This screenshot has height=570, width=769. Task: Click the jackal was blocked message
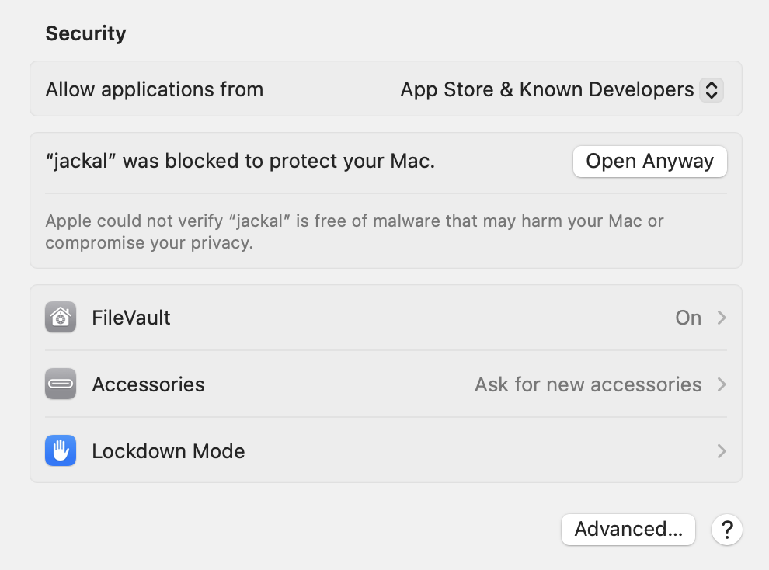pyautogui.click(x=240, y=162)
